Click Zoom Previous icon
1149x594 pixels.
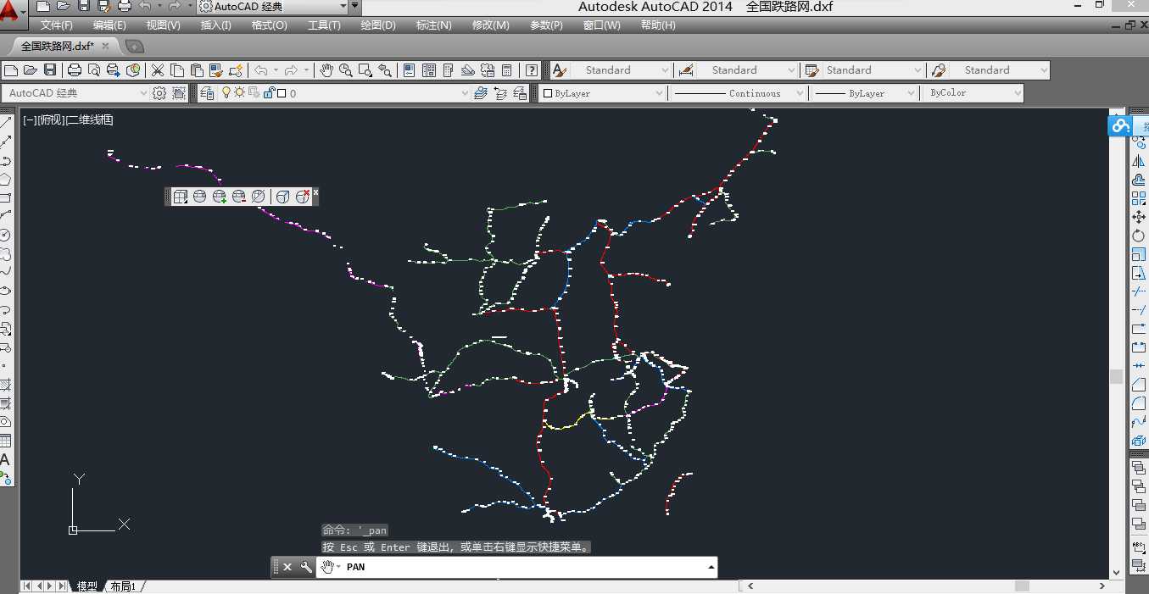pos(386,70)
